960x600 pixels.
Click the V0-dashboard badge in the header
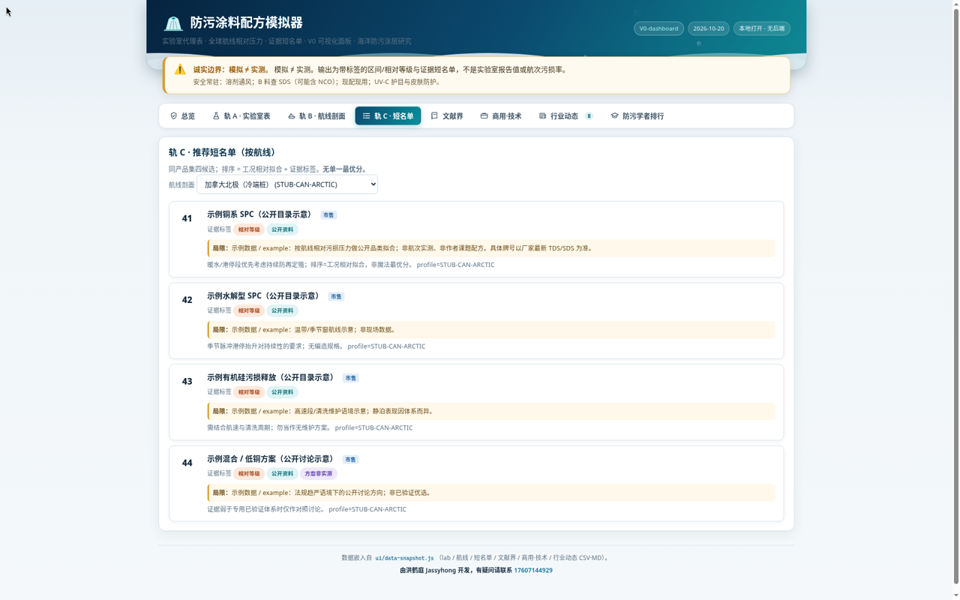point(658,28)
